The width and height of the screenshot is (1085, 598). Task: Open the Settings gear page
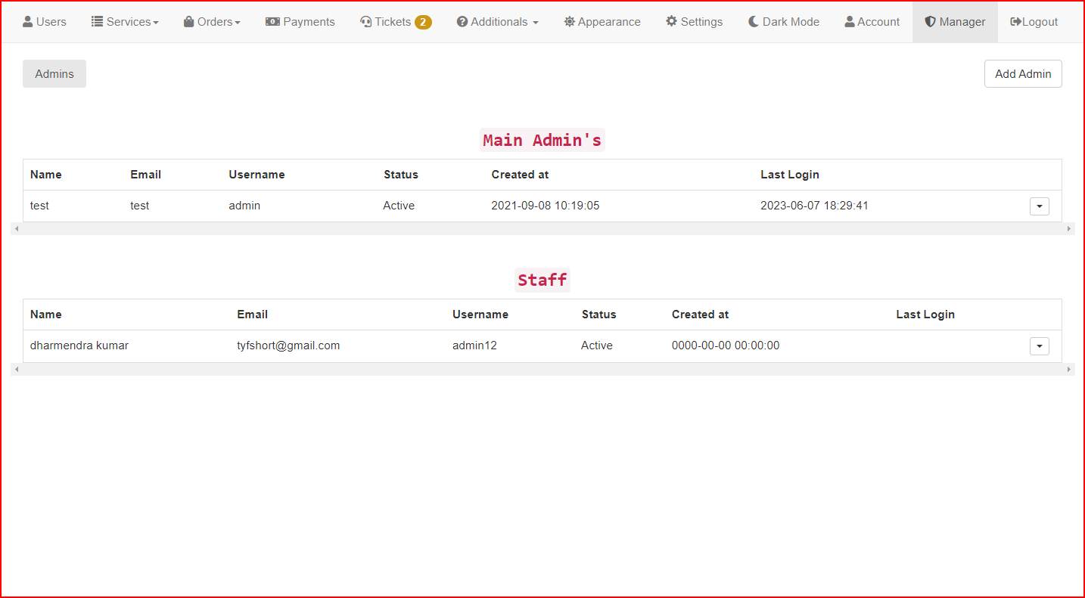694,22
